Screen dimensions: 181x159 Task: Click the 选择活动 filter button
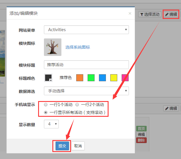click(x=149, y=14)
